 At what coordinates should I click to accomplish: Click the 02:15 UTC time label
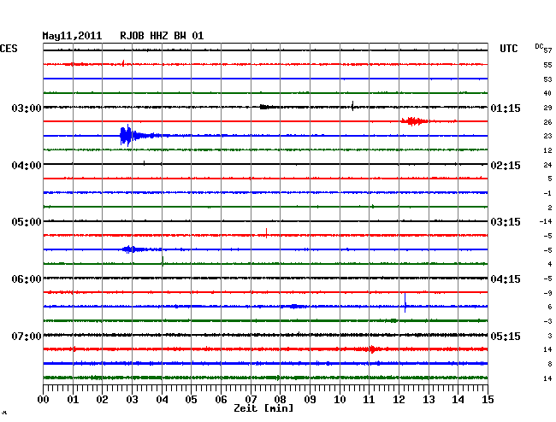[506, 166]
